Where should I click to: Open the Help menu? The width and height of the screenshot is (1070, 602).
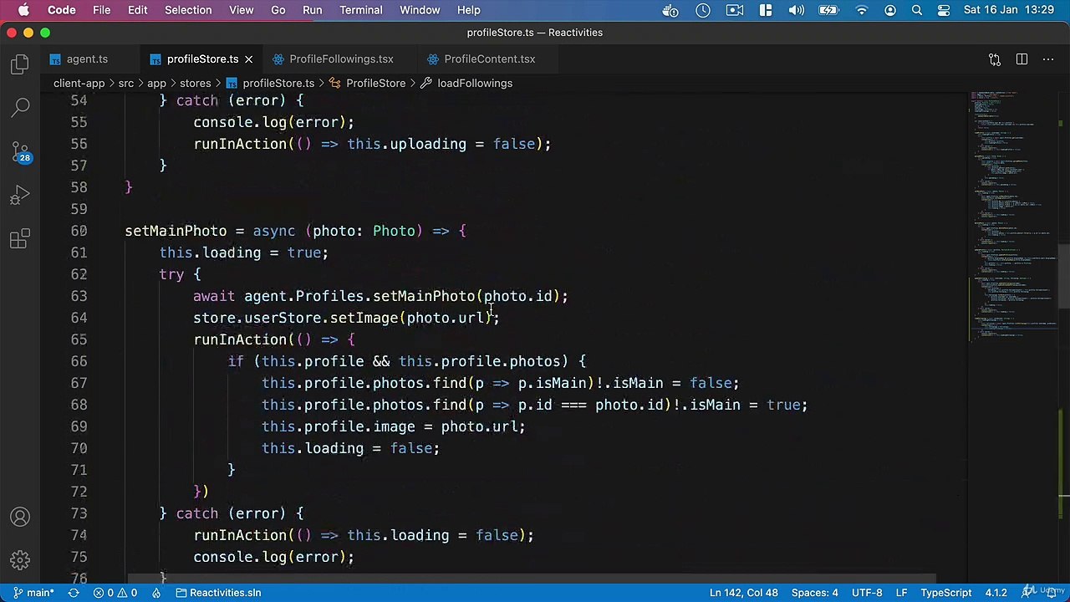(x=468, y=10)
